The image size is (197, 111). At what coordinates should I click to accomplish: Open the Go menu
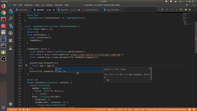(43, 5)
